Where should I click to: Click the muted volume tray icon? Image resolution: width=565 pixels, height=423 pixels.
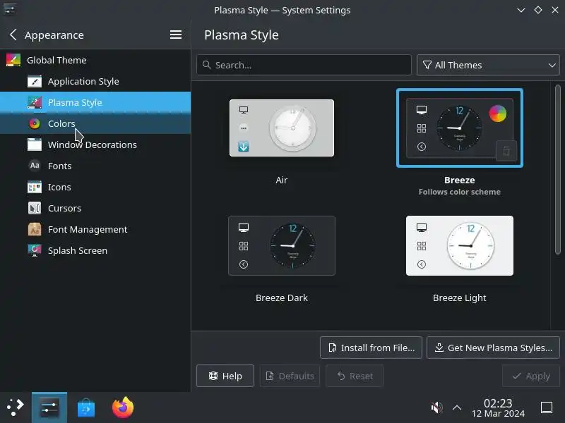(436, 407)
